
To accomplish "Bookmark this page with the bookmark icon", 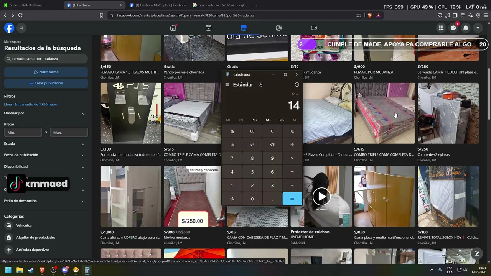I will click(x=101, y=15).
